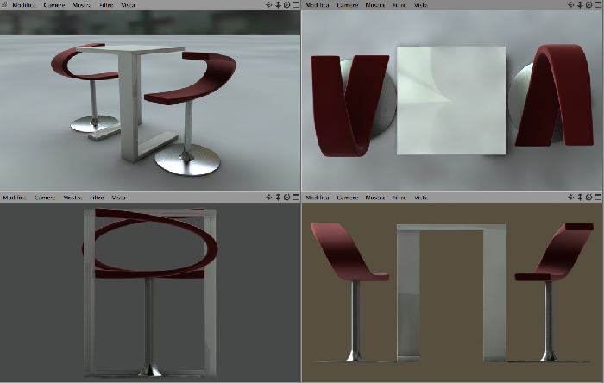Click the zoom-camera icon in the dark gray viewport

click(278, 197)
